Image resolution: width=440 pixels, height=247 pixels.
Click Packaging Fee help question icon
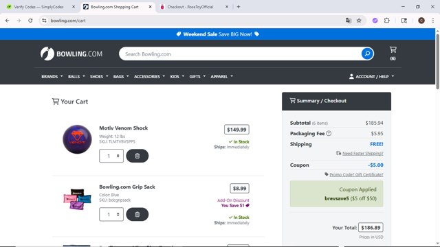(329, 133)
